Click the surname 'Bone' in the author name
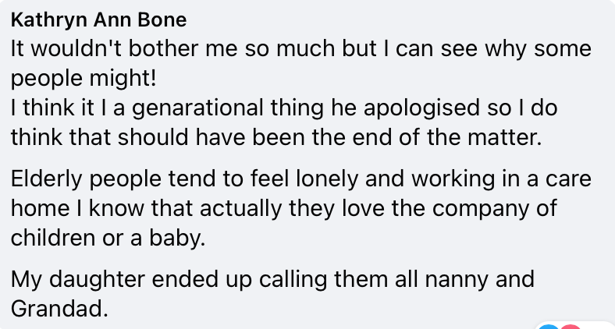This screenshot has height=329, width=615. click(x=162, y=20)
